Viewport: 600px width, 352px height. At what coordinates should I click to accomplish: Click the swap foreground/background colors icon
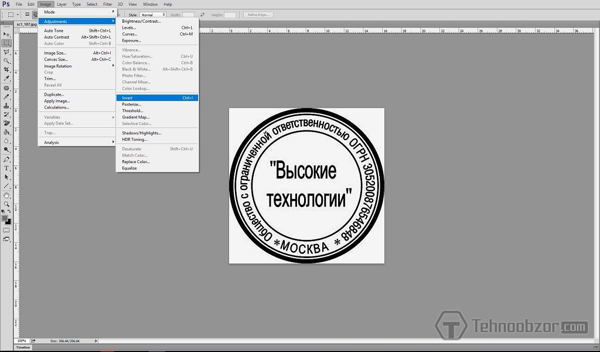pyautogui.click(x=9, y=211)
